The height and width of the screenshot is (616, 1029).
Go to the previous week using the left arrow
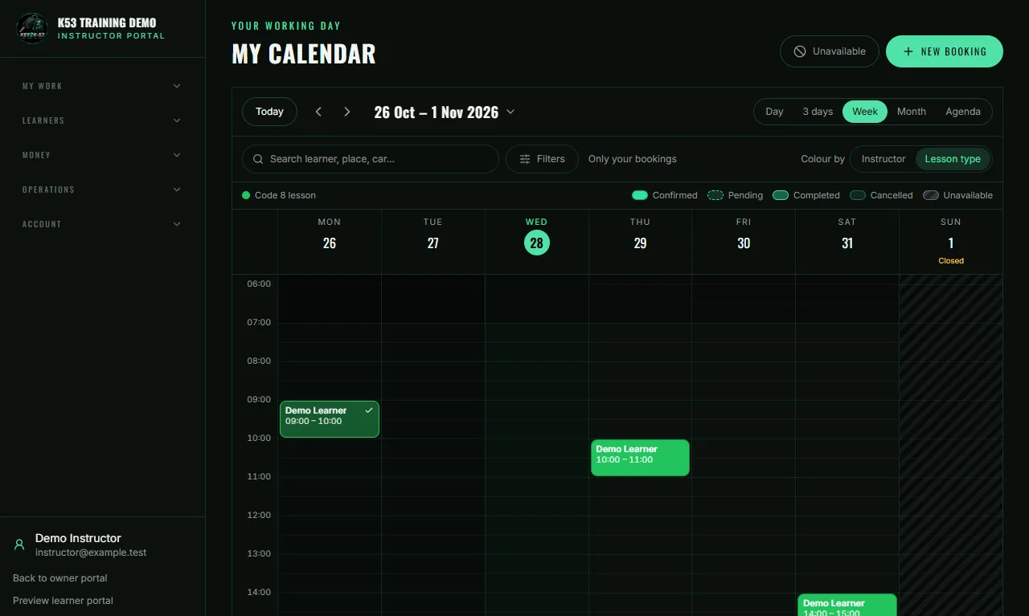click(318, 112)
